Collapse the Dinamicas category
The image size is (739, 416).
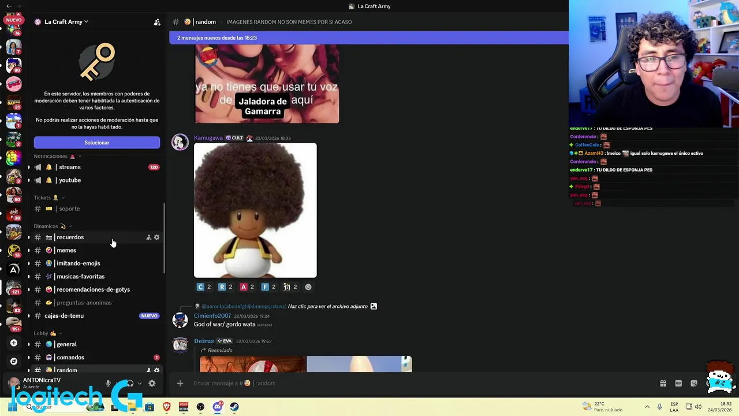click(53, 226)
